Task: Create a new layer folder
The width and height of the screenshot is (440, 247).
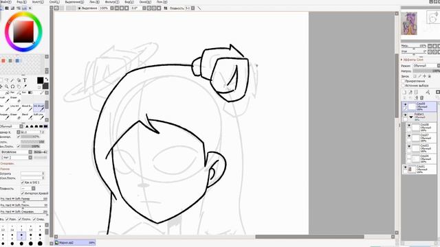Action: click(x=416, y=92)
